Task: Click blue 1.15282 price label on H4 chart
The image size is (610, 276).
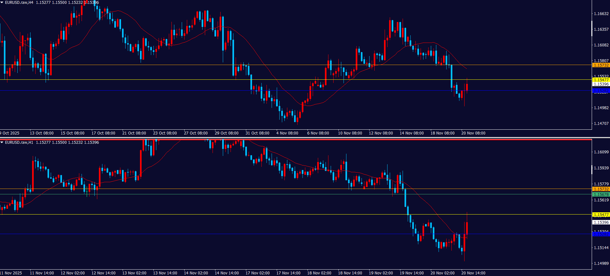Action: (x=601, y=91)
